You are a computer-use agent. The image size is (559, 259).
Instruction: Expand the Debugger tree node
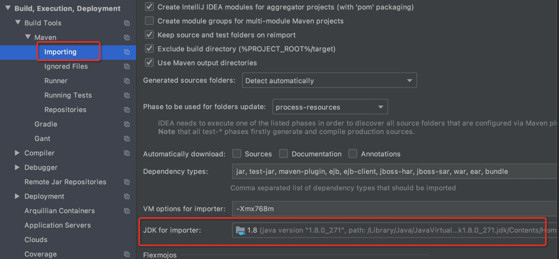[x=17, y=167]
